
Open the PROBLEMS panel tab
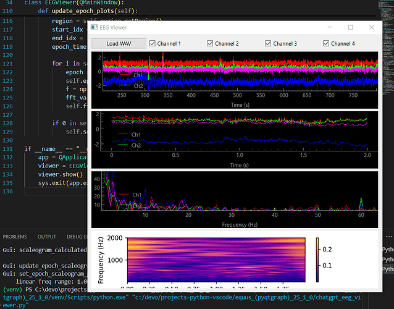[15, 237]
